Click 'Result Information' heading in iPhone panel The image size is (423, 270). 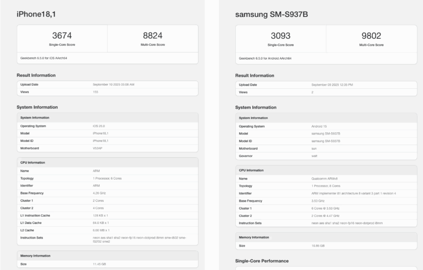36,75
